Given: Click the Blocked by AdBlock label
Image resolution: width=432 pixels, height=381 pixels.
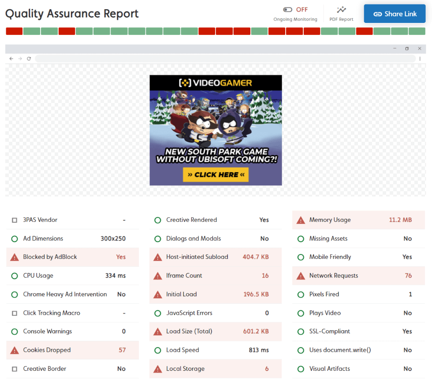Looking at the screenshot, I should pyautogui.click(x=50, y=257).
